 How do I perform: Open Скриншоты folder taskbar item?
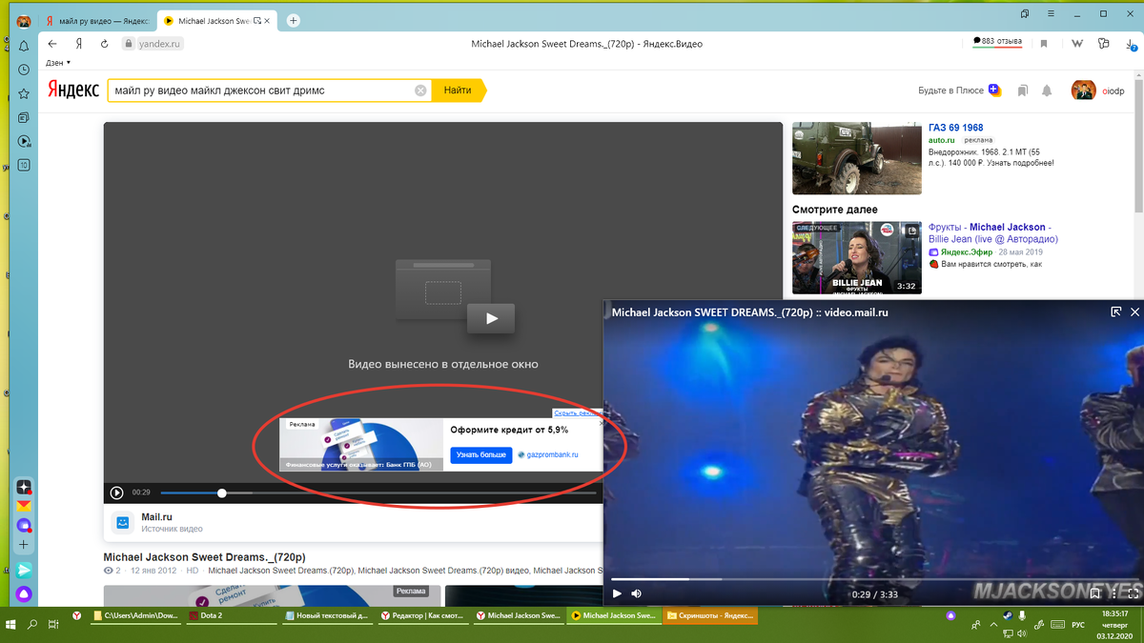(x=711, y=616)
